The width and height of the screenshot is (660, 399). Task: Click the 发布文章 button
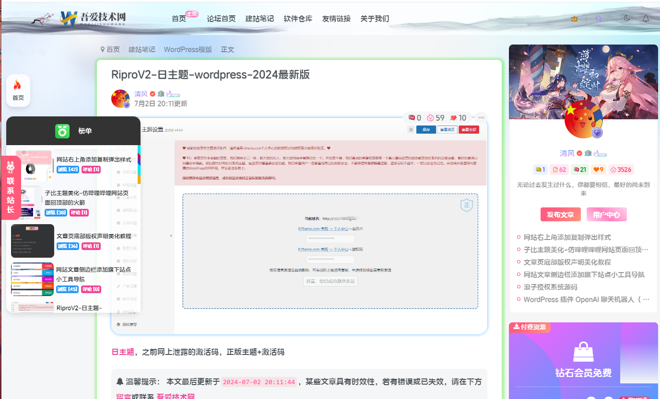tap(561, 215)
